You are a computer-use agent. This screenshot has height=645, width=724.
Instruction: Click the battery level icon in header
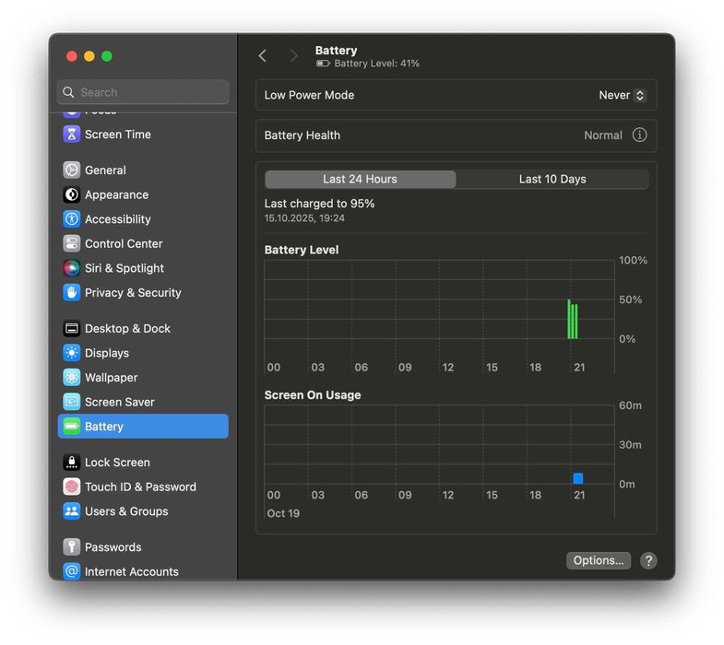click(323, 64)
